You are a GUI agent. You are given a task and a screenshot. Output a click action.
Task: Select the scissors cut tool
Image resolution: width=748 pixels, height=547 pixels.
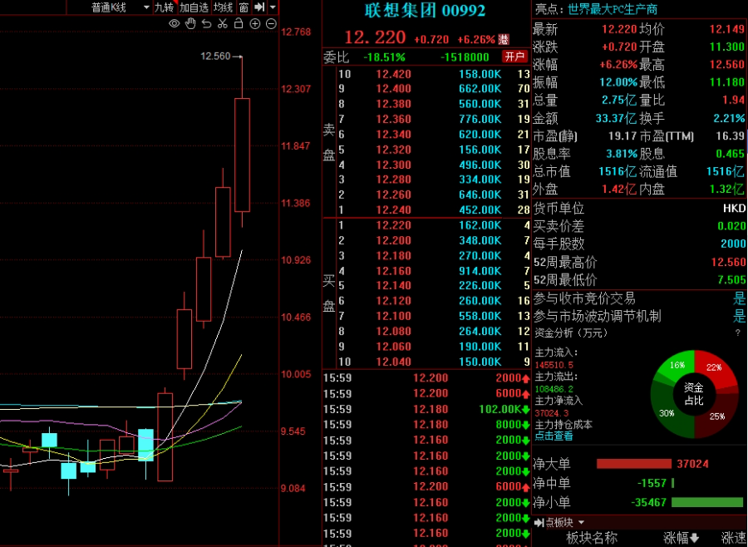[222, 24]
